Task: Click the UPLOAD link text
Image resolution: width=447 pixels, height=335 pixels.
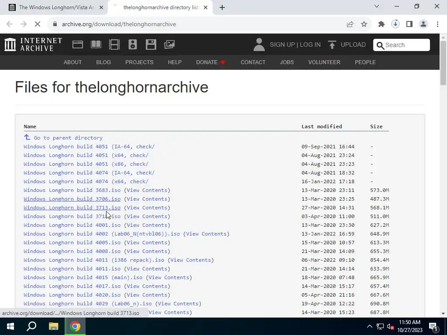Action: (353, 45)
